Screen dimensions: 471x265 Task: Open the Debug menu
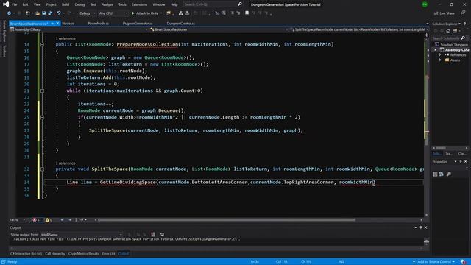[x=79, y=4]
